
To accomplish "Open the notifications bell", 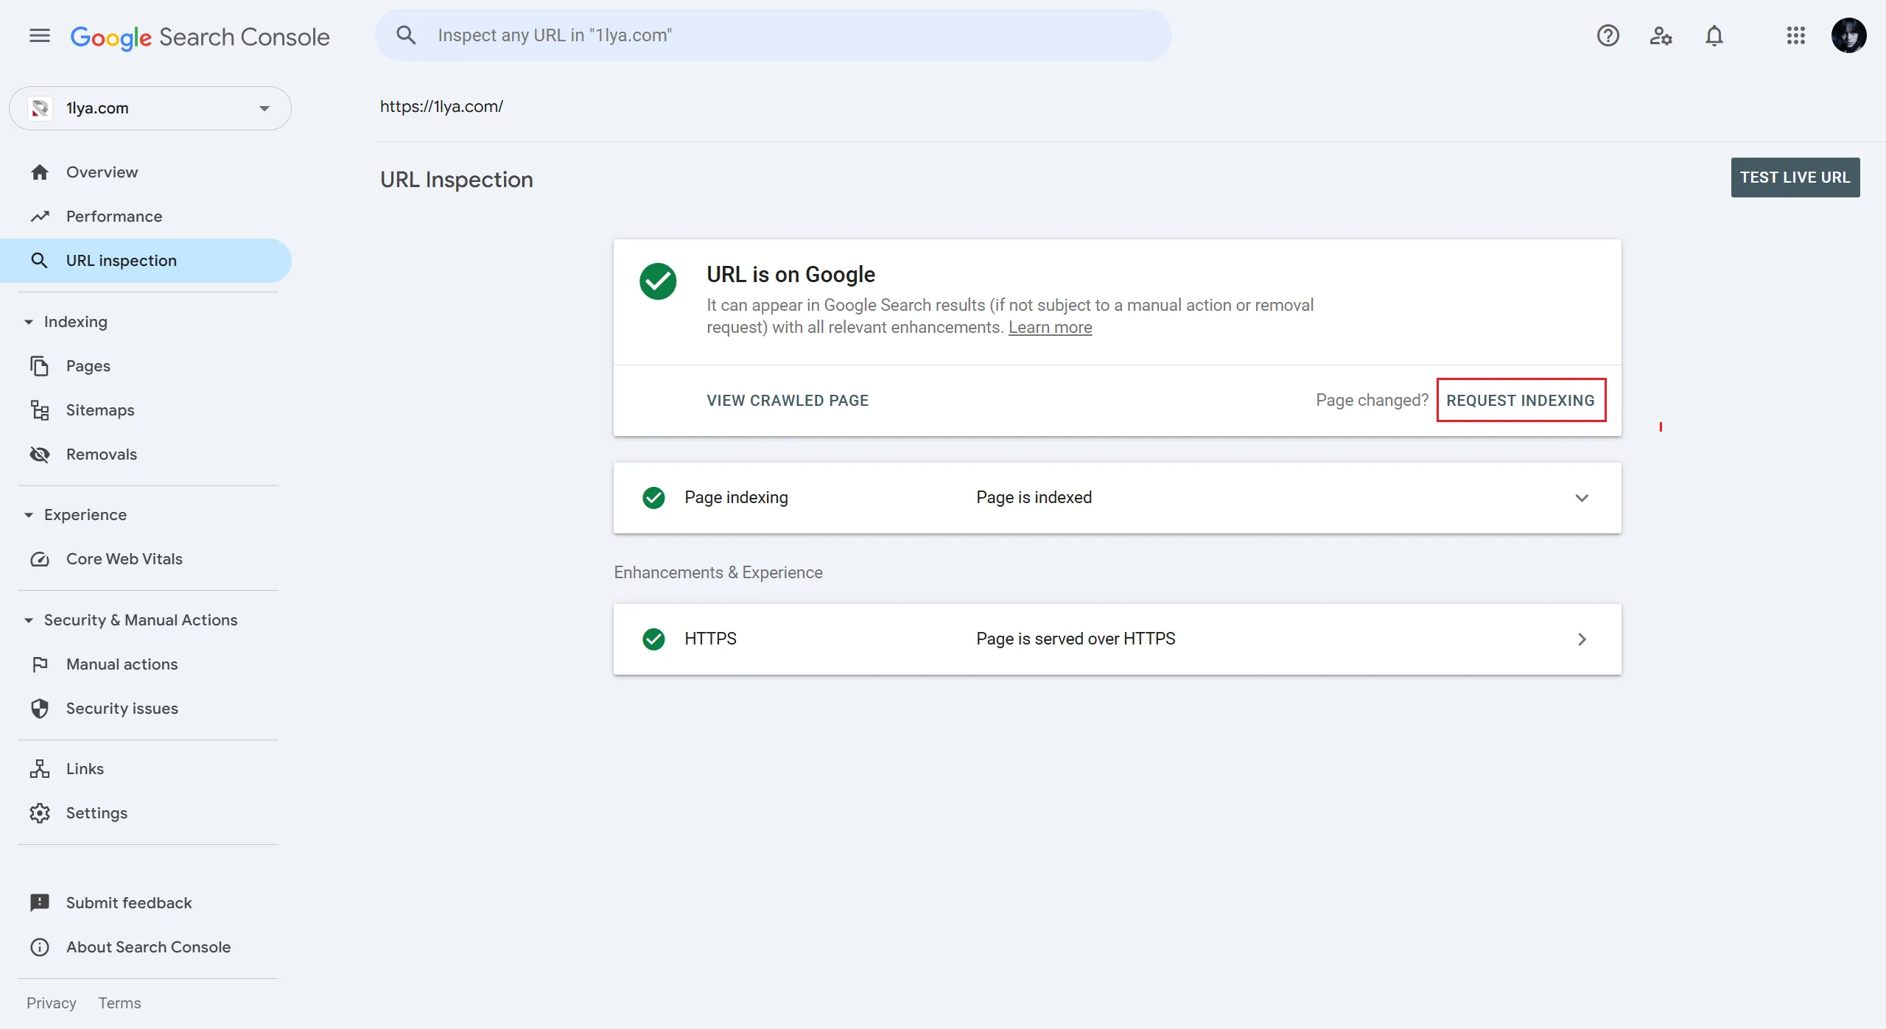I will pyautogui.click(x=1714, y=35).
